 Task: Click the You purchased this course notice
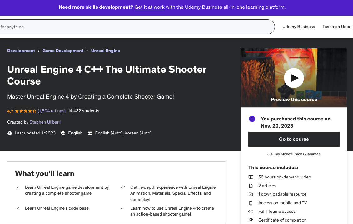coord(296,122)
